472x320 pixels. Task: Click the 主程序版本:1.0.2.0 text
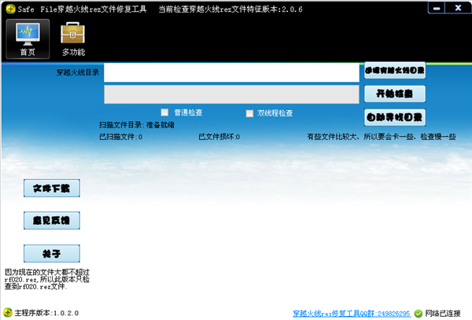[46, 313]
